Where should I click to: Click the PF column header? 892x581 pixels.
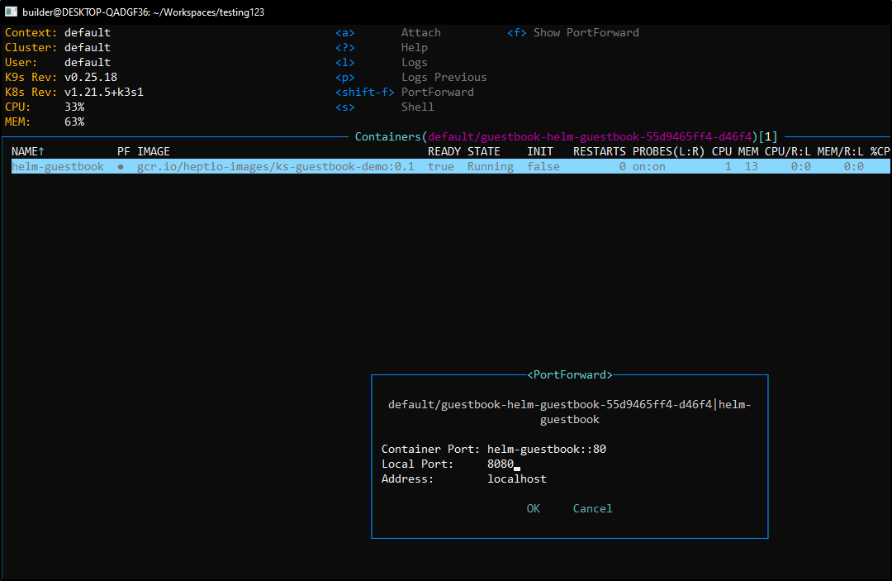123,151
